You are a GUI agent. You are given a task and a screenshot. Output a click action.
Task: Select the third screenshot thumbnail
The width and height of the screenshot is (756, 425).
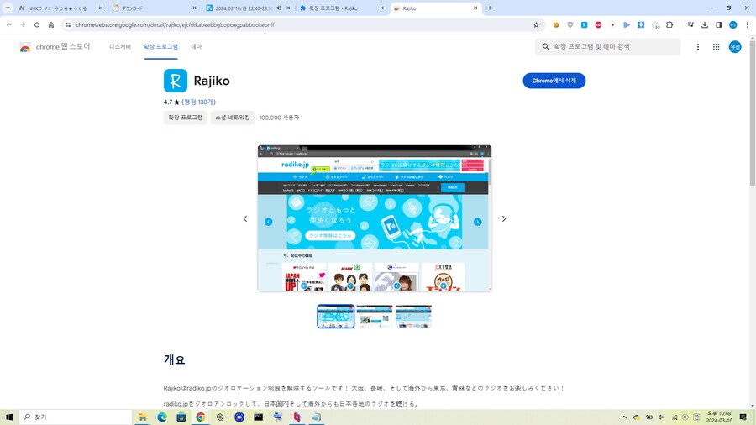tap(413, 316)
